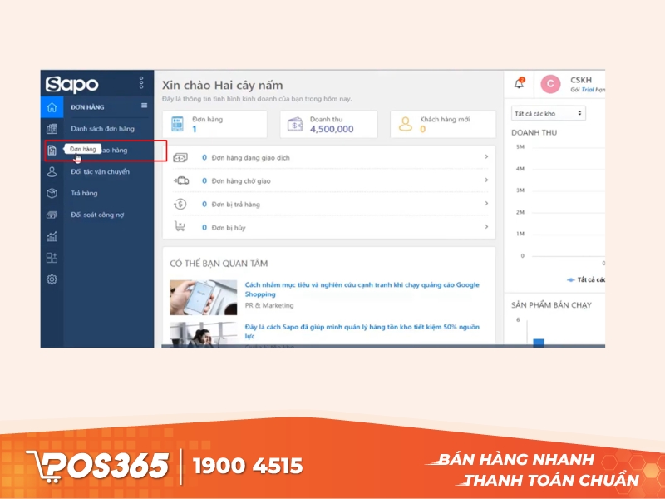Click the calculator icon on Đơn hàng card
This screenshot has height=499, width=665.
177,123
